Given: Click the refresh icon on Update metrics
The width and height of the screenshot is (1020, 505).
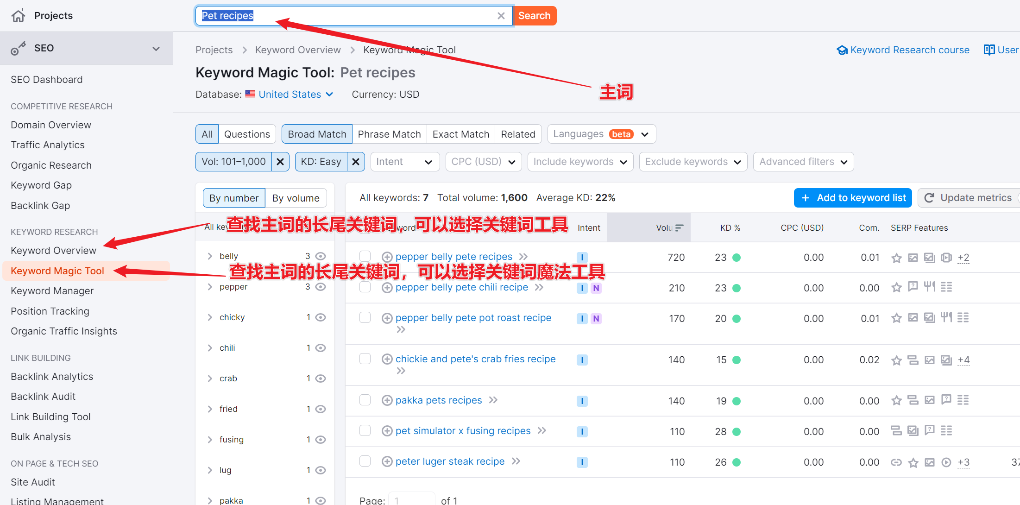Looking at the screenshot, I should (x=929, y=197).
